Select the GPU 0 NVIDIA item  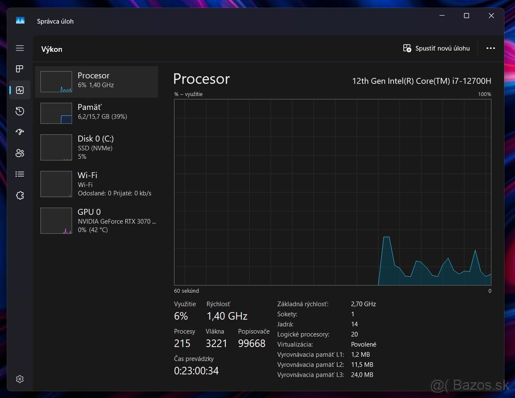click(x=97, y=220)
